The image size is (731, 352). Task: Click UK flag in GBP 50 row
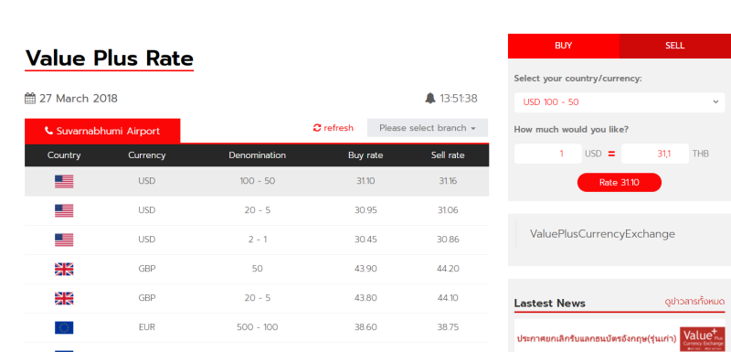64,269
